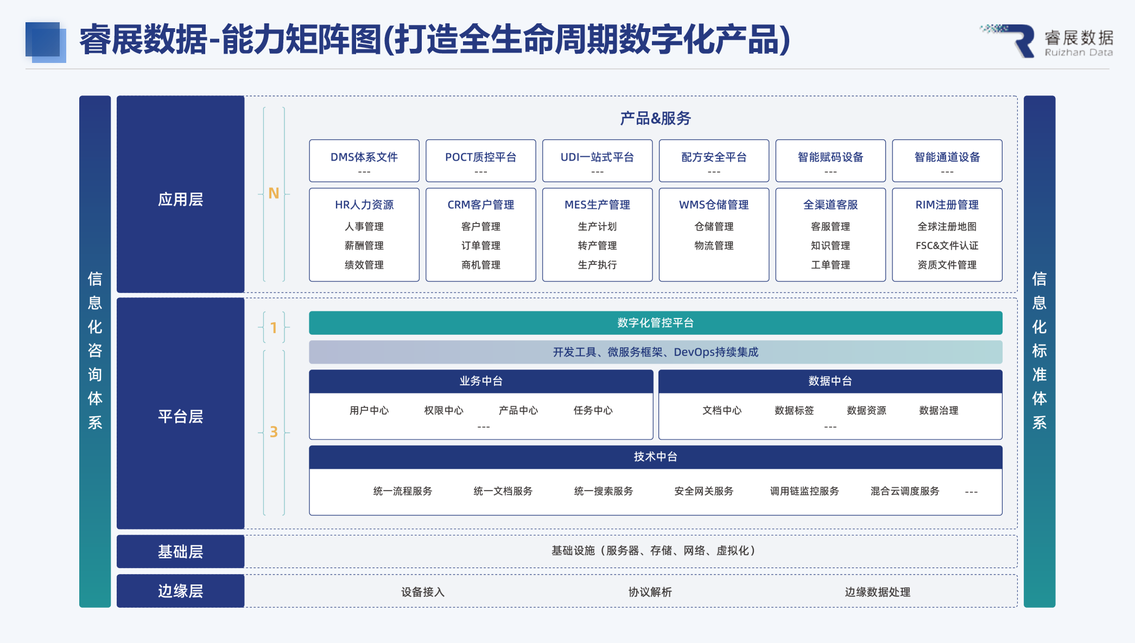Click the blue square title icon
The height and width of the screenshot is (643, 1135).
pyautogui.click(x=46, y=42)
